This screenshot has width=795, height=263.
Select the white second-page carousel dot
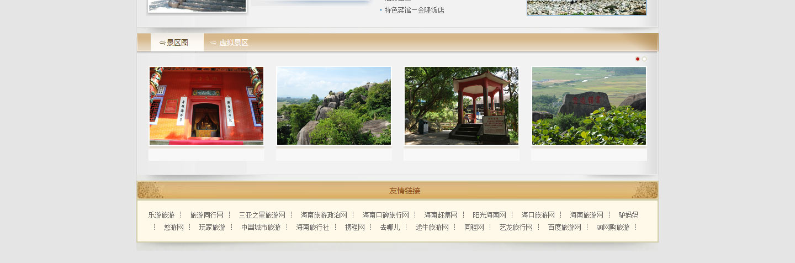(644, 59)
